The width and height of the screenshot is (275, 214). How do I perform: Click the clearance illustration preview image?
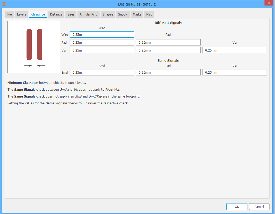(34, 47)
